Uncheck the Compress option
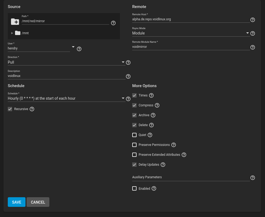The width and height of the screenshot is (265, 217). point(134,105)
